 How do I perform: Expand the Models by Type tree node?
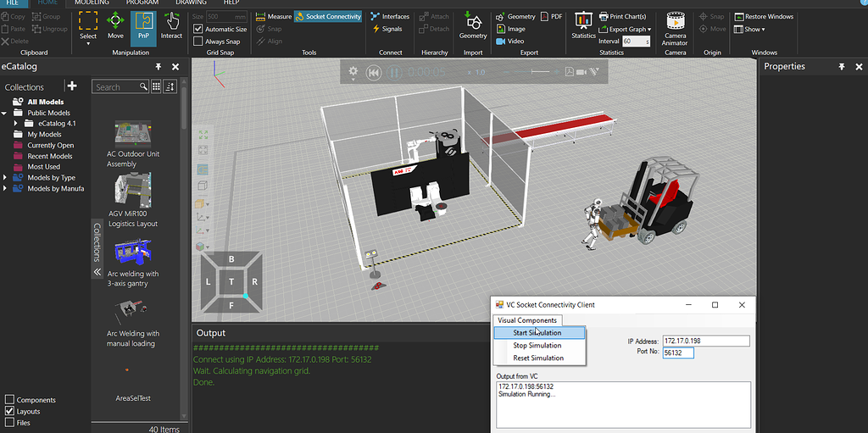coord(6,178)
